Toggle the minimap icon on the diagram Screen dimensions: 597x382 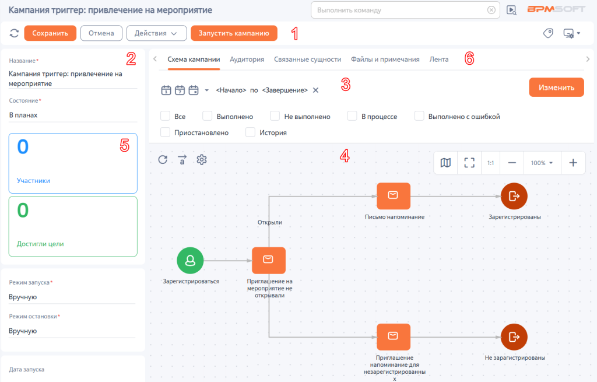445,163
